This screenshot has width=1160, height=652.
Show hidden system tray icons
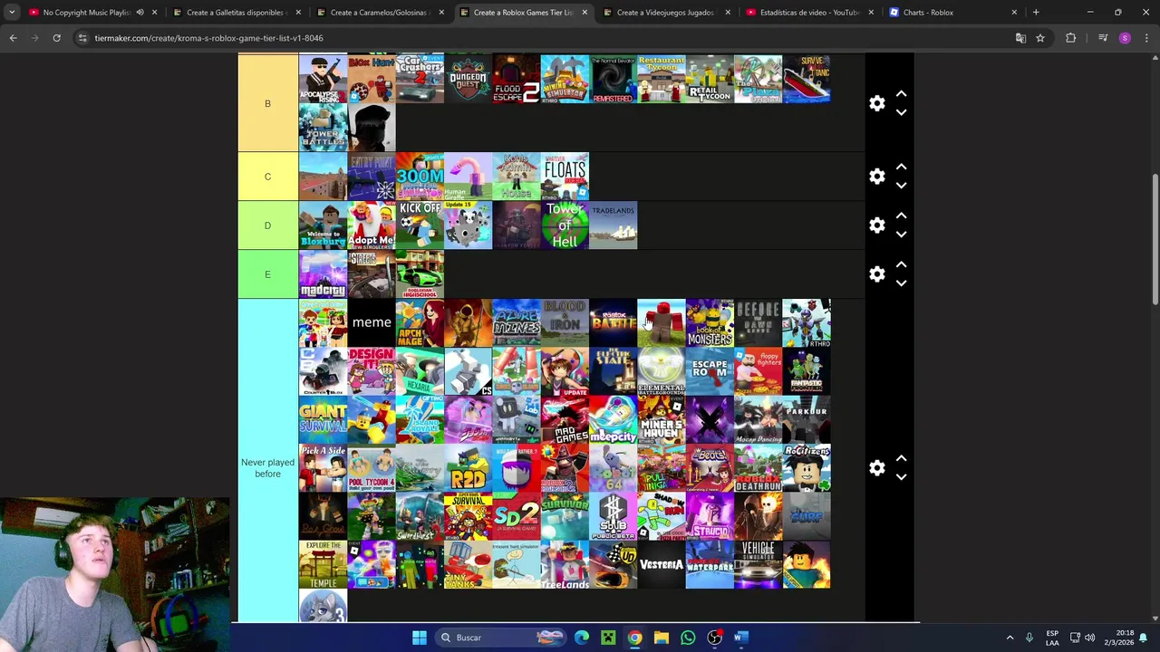(x=1010, y=638)
